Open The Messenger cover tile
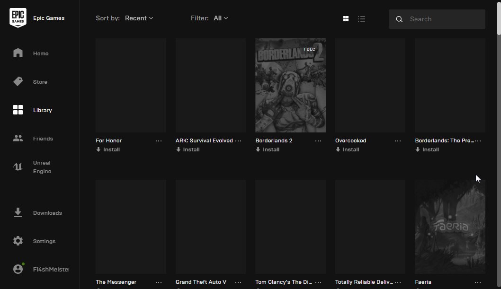The image size is (501, 289). pos(131,227)
